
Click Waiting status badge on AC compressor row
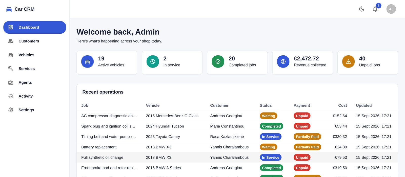[268, 116]
